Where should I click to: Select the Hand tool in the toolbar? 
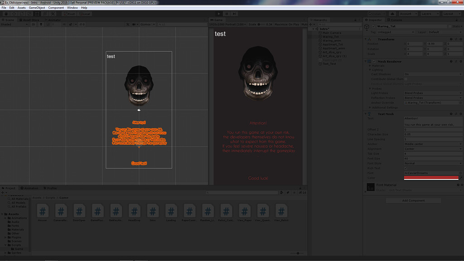(6, 14)
